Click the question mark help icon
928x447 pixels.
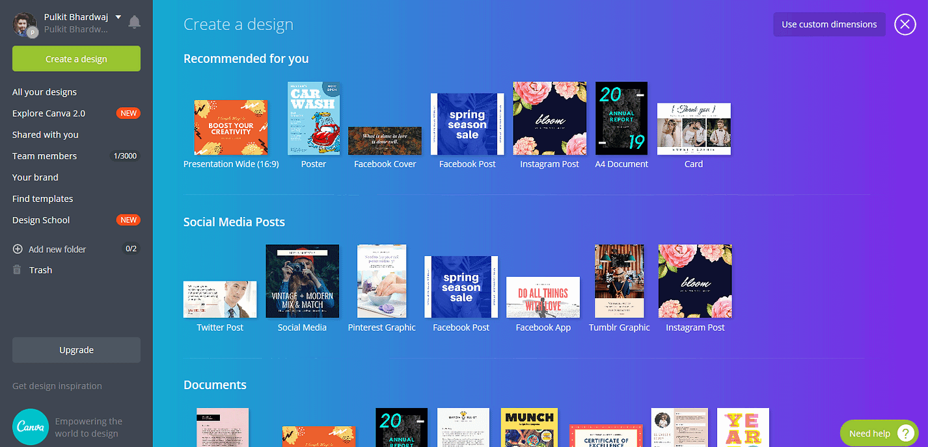click(905, 433)
